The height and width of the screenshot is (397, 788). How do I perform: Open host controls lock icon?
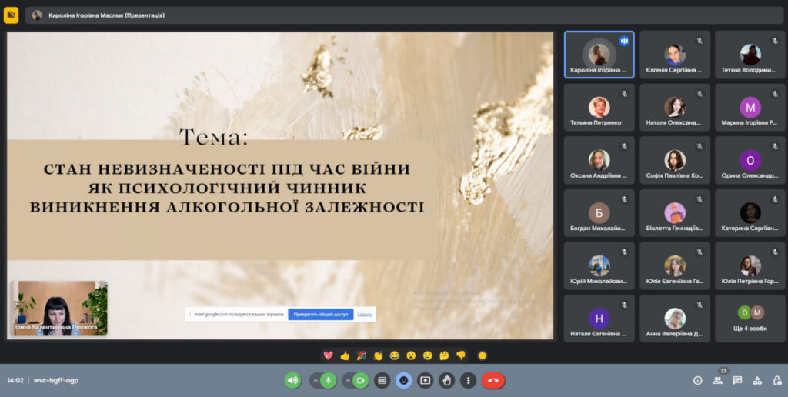[x=776, y=380]
